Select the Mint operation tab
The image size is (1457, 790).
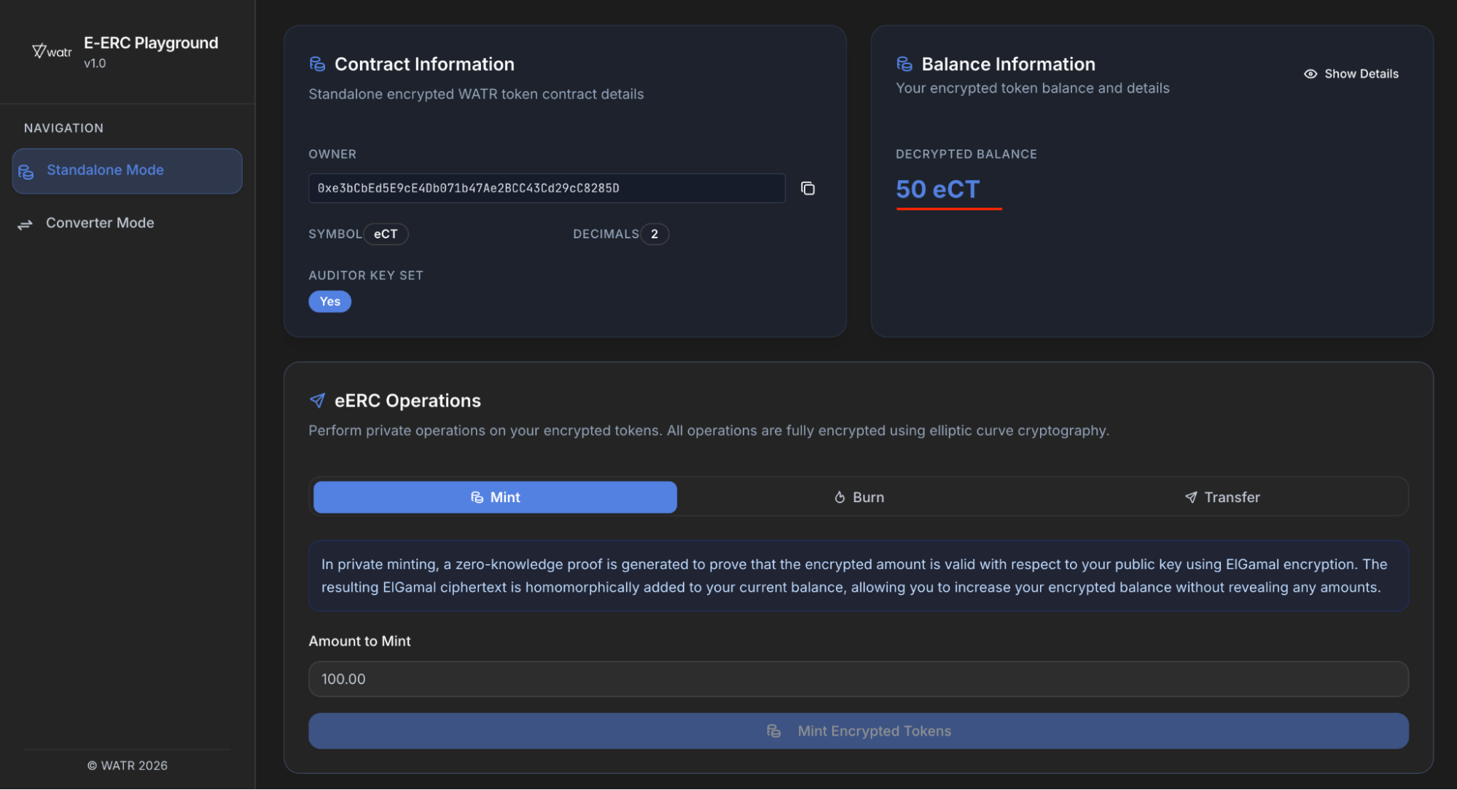pos(495,497)
